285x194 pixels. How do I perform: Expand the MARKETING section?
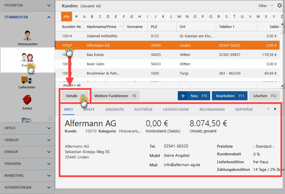tap(27, 175)
